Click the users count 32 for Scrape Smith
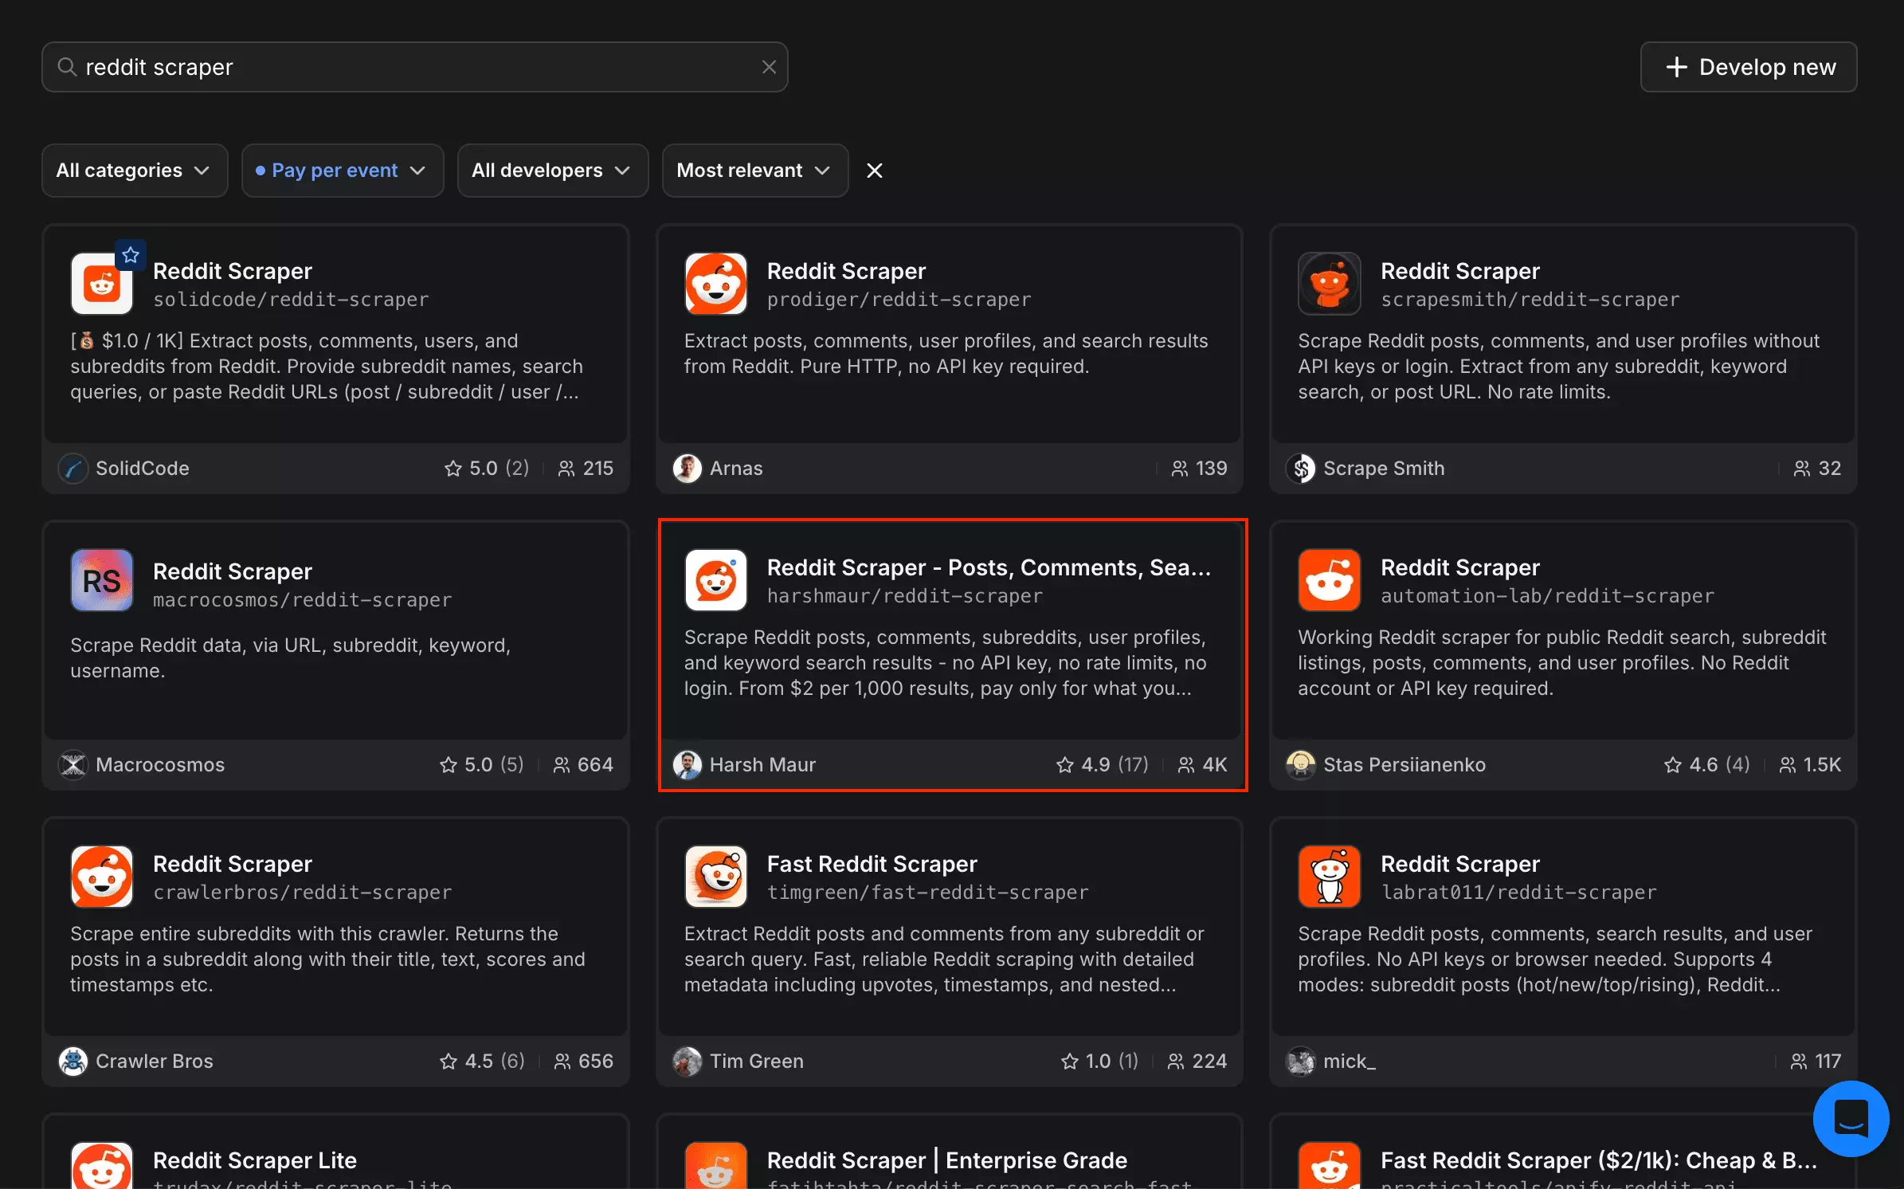This screenshot has height=1189, width=1904. tap(1817, 469)
